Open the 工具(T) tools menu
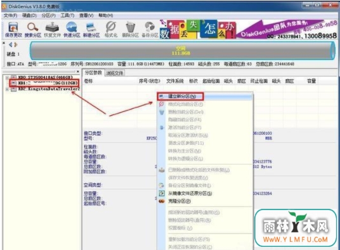Screen dimensions: 340x250 pyautogui.click(x=67, y=16)
